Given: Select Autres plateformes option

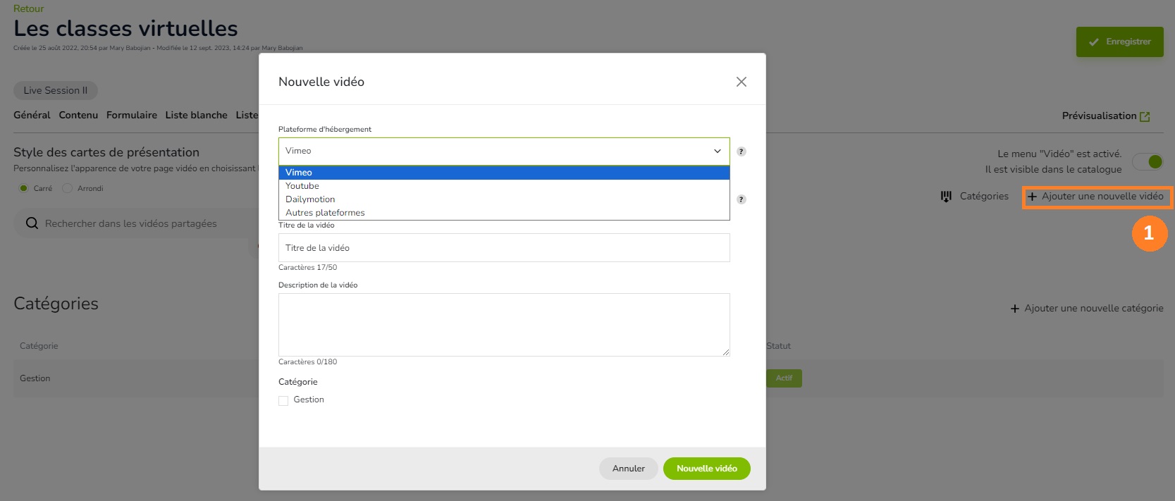Looking at the screenshot, I should click(x=325, y=213).
